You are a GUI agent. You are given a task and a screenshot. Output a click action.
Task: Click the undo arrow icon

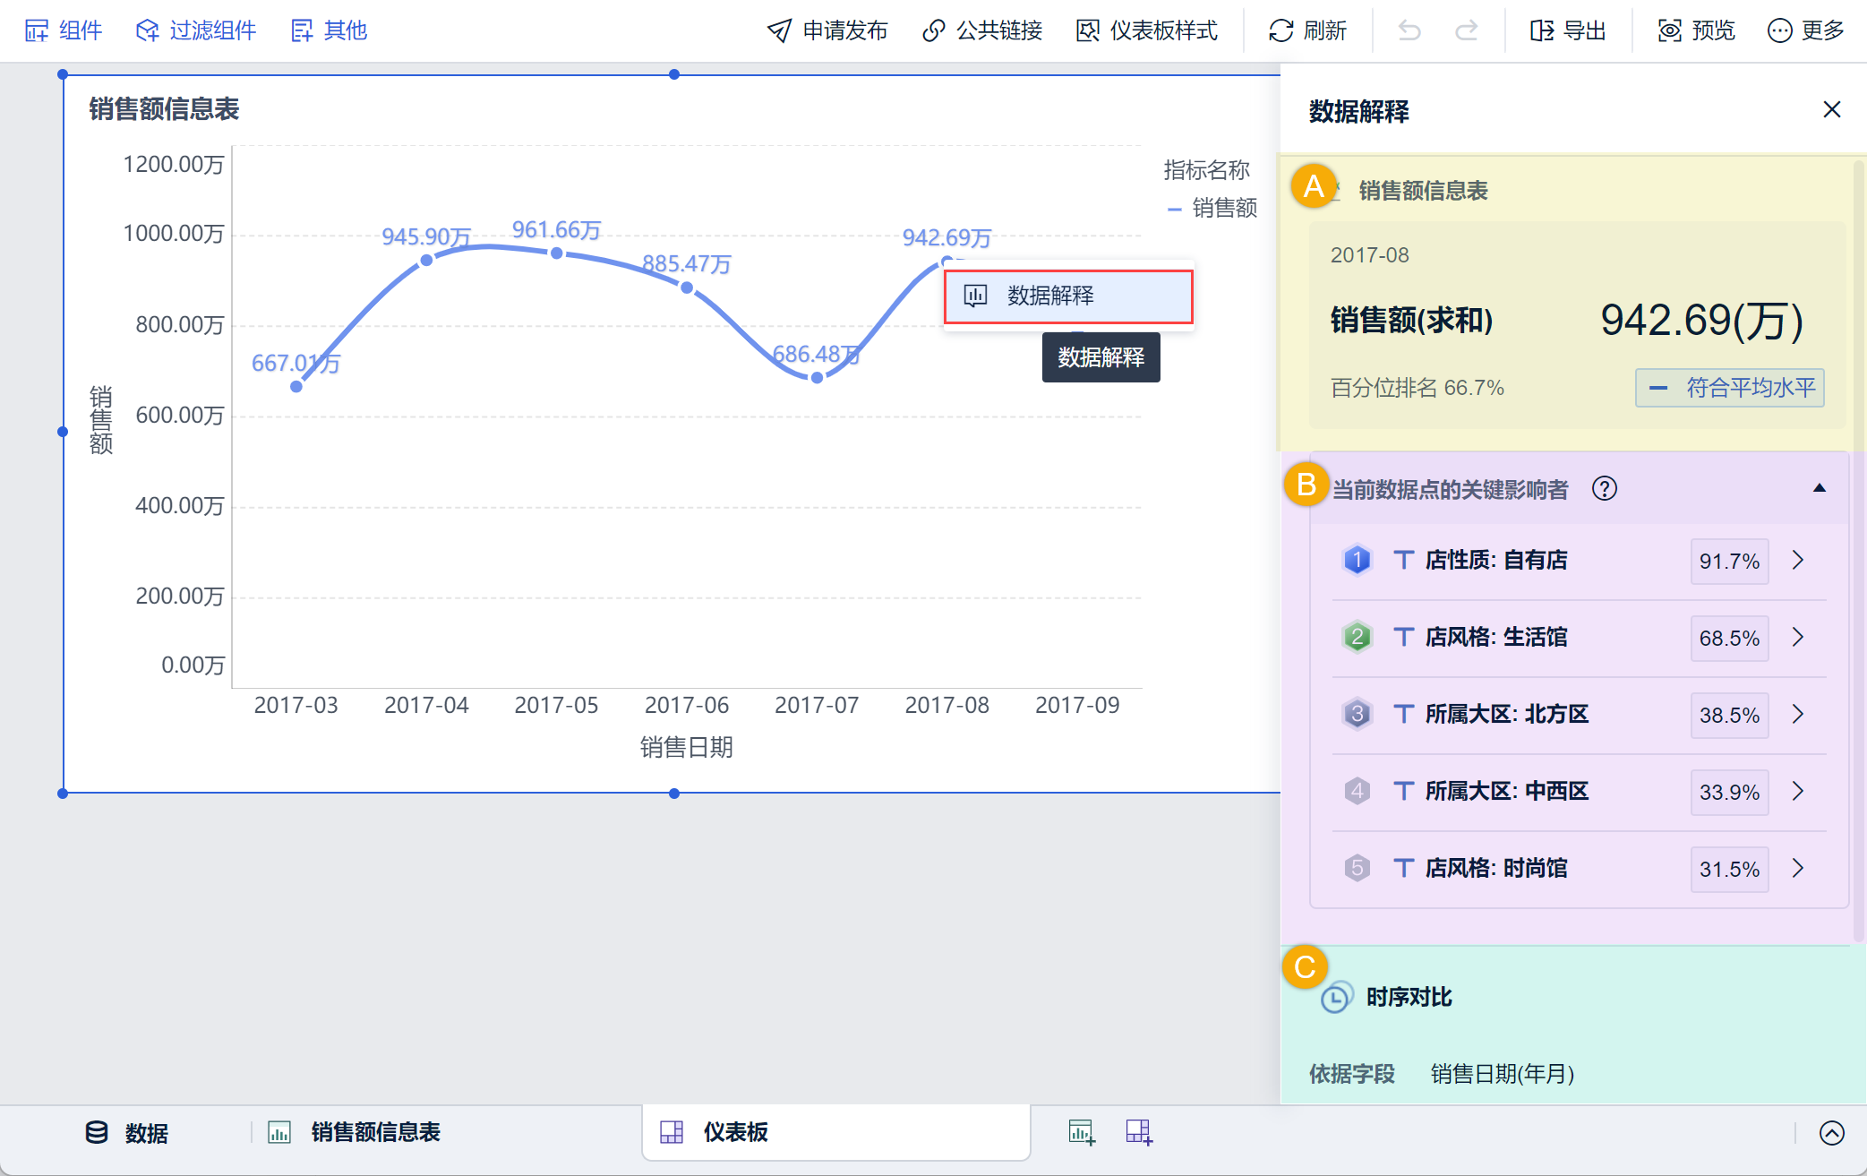tap(1409, 30)
